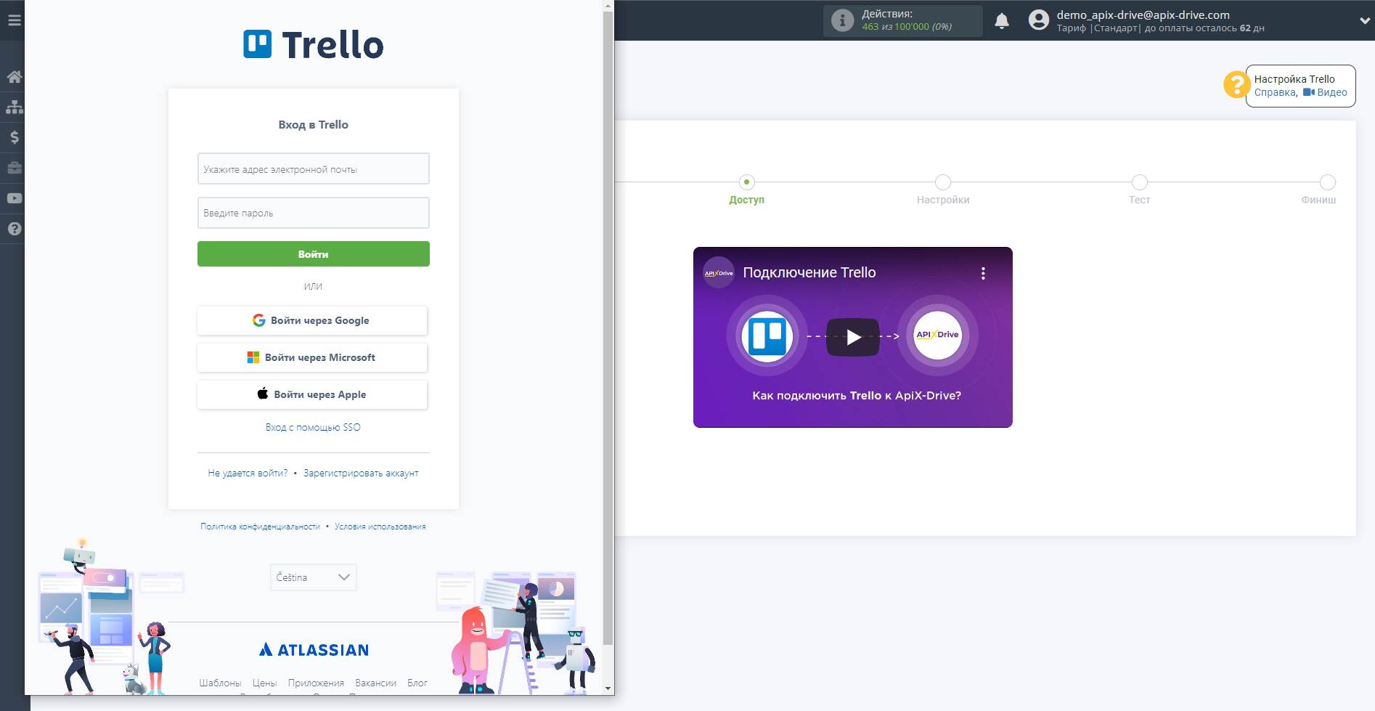The image size is (1375, 711).
Task: Open the Вход с помощью SSO link
Action: (x=313, y=427)
